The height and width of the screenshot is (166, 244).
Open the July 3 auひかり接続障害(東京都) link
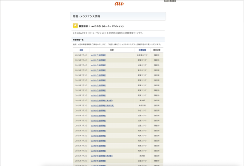pyautogui.click(x=102, y=100)
